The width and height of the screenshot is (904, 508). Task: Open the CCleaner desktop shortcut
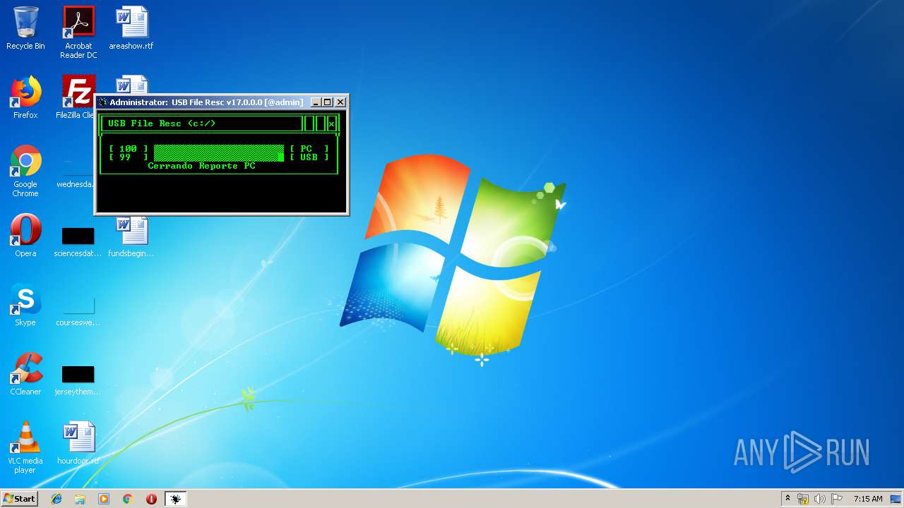[25, 374]
